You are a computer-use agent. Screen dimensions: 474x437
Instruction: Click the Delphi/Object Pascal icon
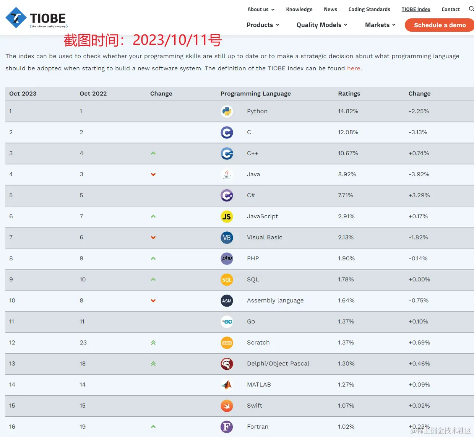(x=227, y=364)
